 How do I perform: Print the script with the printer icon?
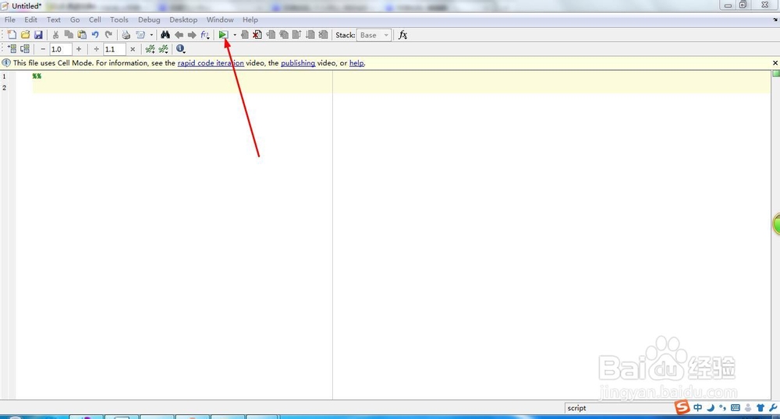click(x=126, y=35)
